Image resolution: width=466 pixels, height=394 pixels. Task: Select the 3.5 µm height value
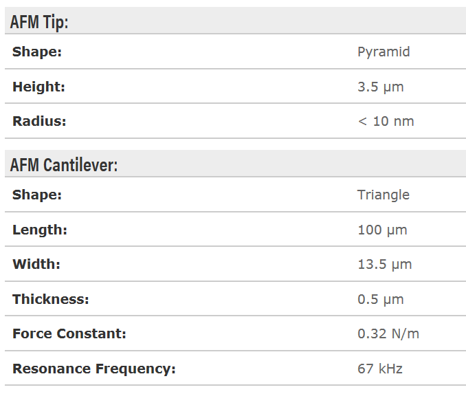(x=381, y=87)
